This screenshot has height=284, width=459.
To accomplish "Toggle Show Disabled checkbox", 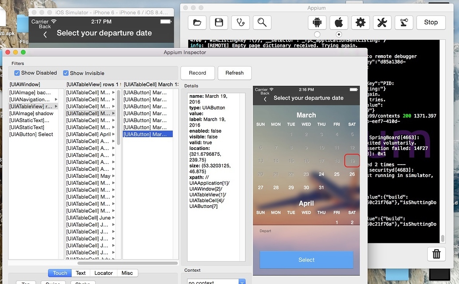I will click(17, 73).
